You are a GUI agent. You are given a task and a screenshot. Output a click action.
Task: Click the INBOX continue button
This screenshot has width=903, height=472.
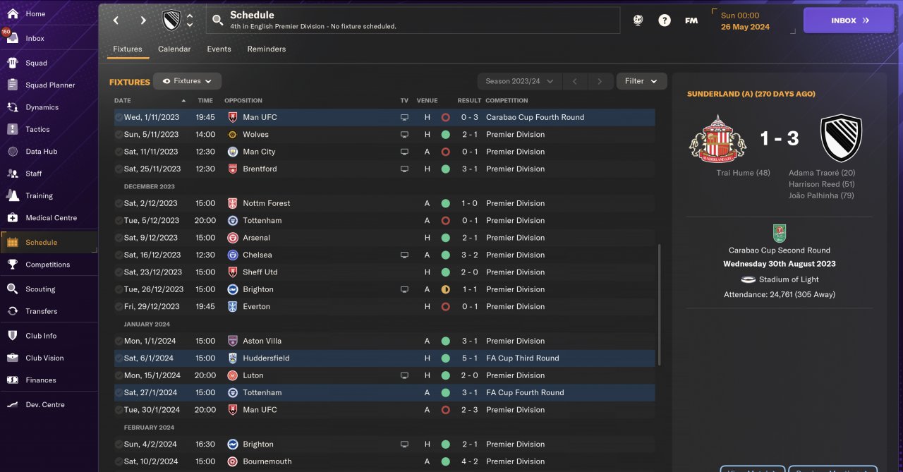(x=849, y=20)
